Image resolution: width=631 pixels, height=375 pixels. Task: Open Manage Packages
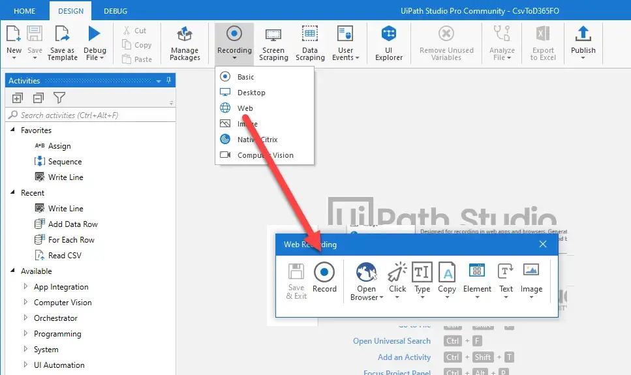tap(185, 43)
